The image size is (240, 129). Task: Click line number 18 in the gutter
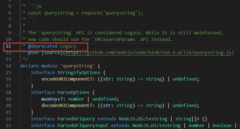point(8,92)
